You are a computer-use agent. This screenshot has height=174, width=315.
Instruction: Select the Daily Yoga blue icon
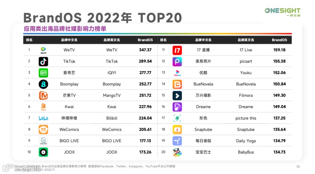tap(177, 141)
